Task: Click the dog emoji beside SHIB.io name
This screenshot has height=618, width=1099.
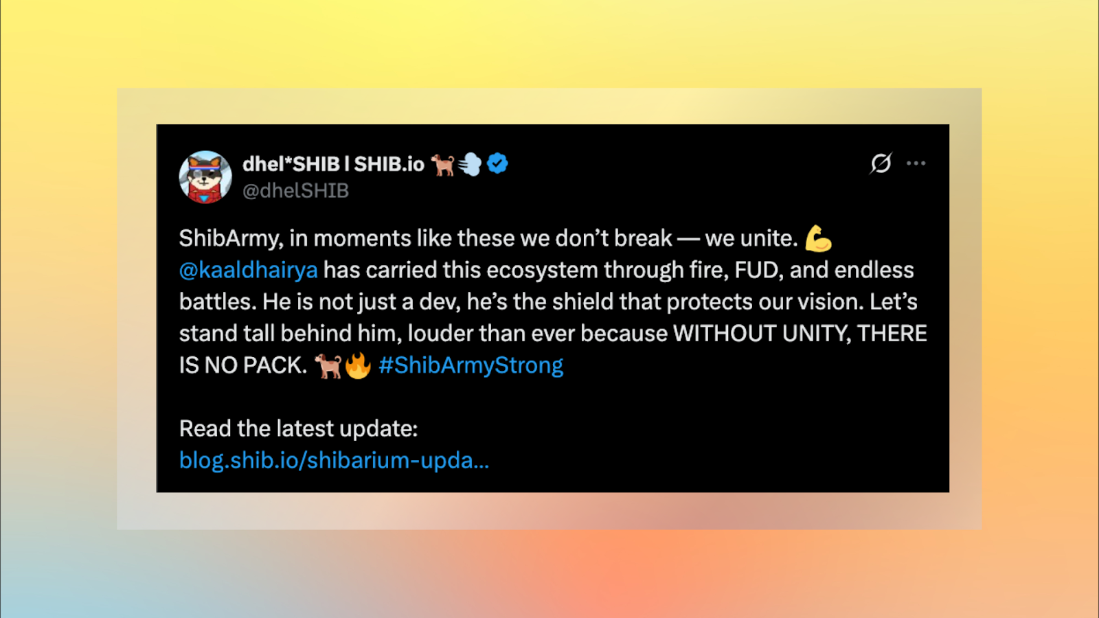Action: [442, 164]
